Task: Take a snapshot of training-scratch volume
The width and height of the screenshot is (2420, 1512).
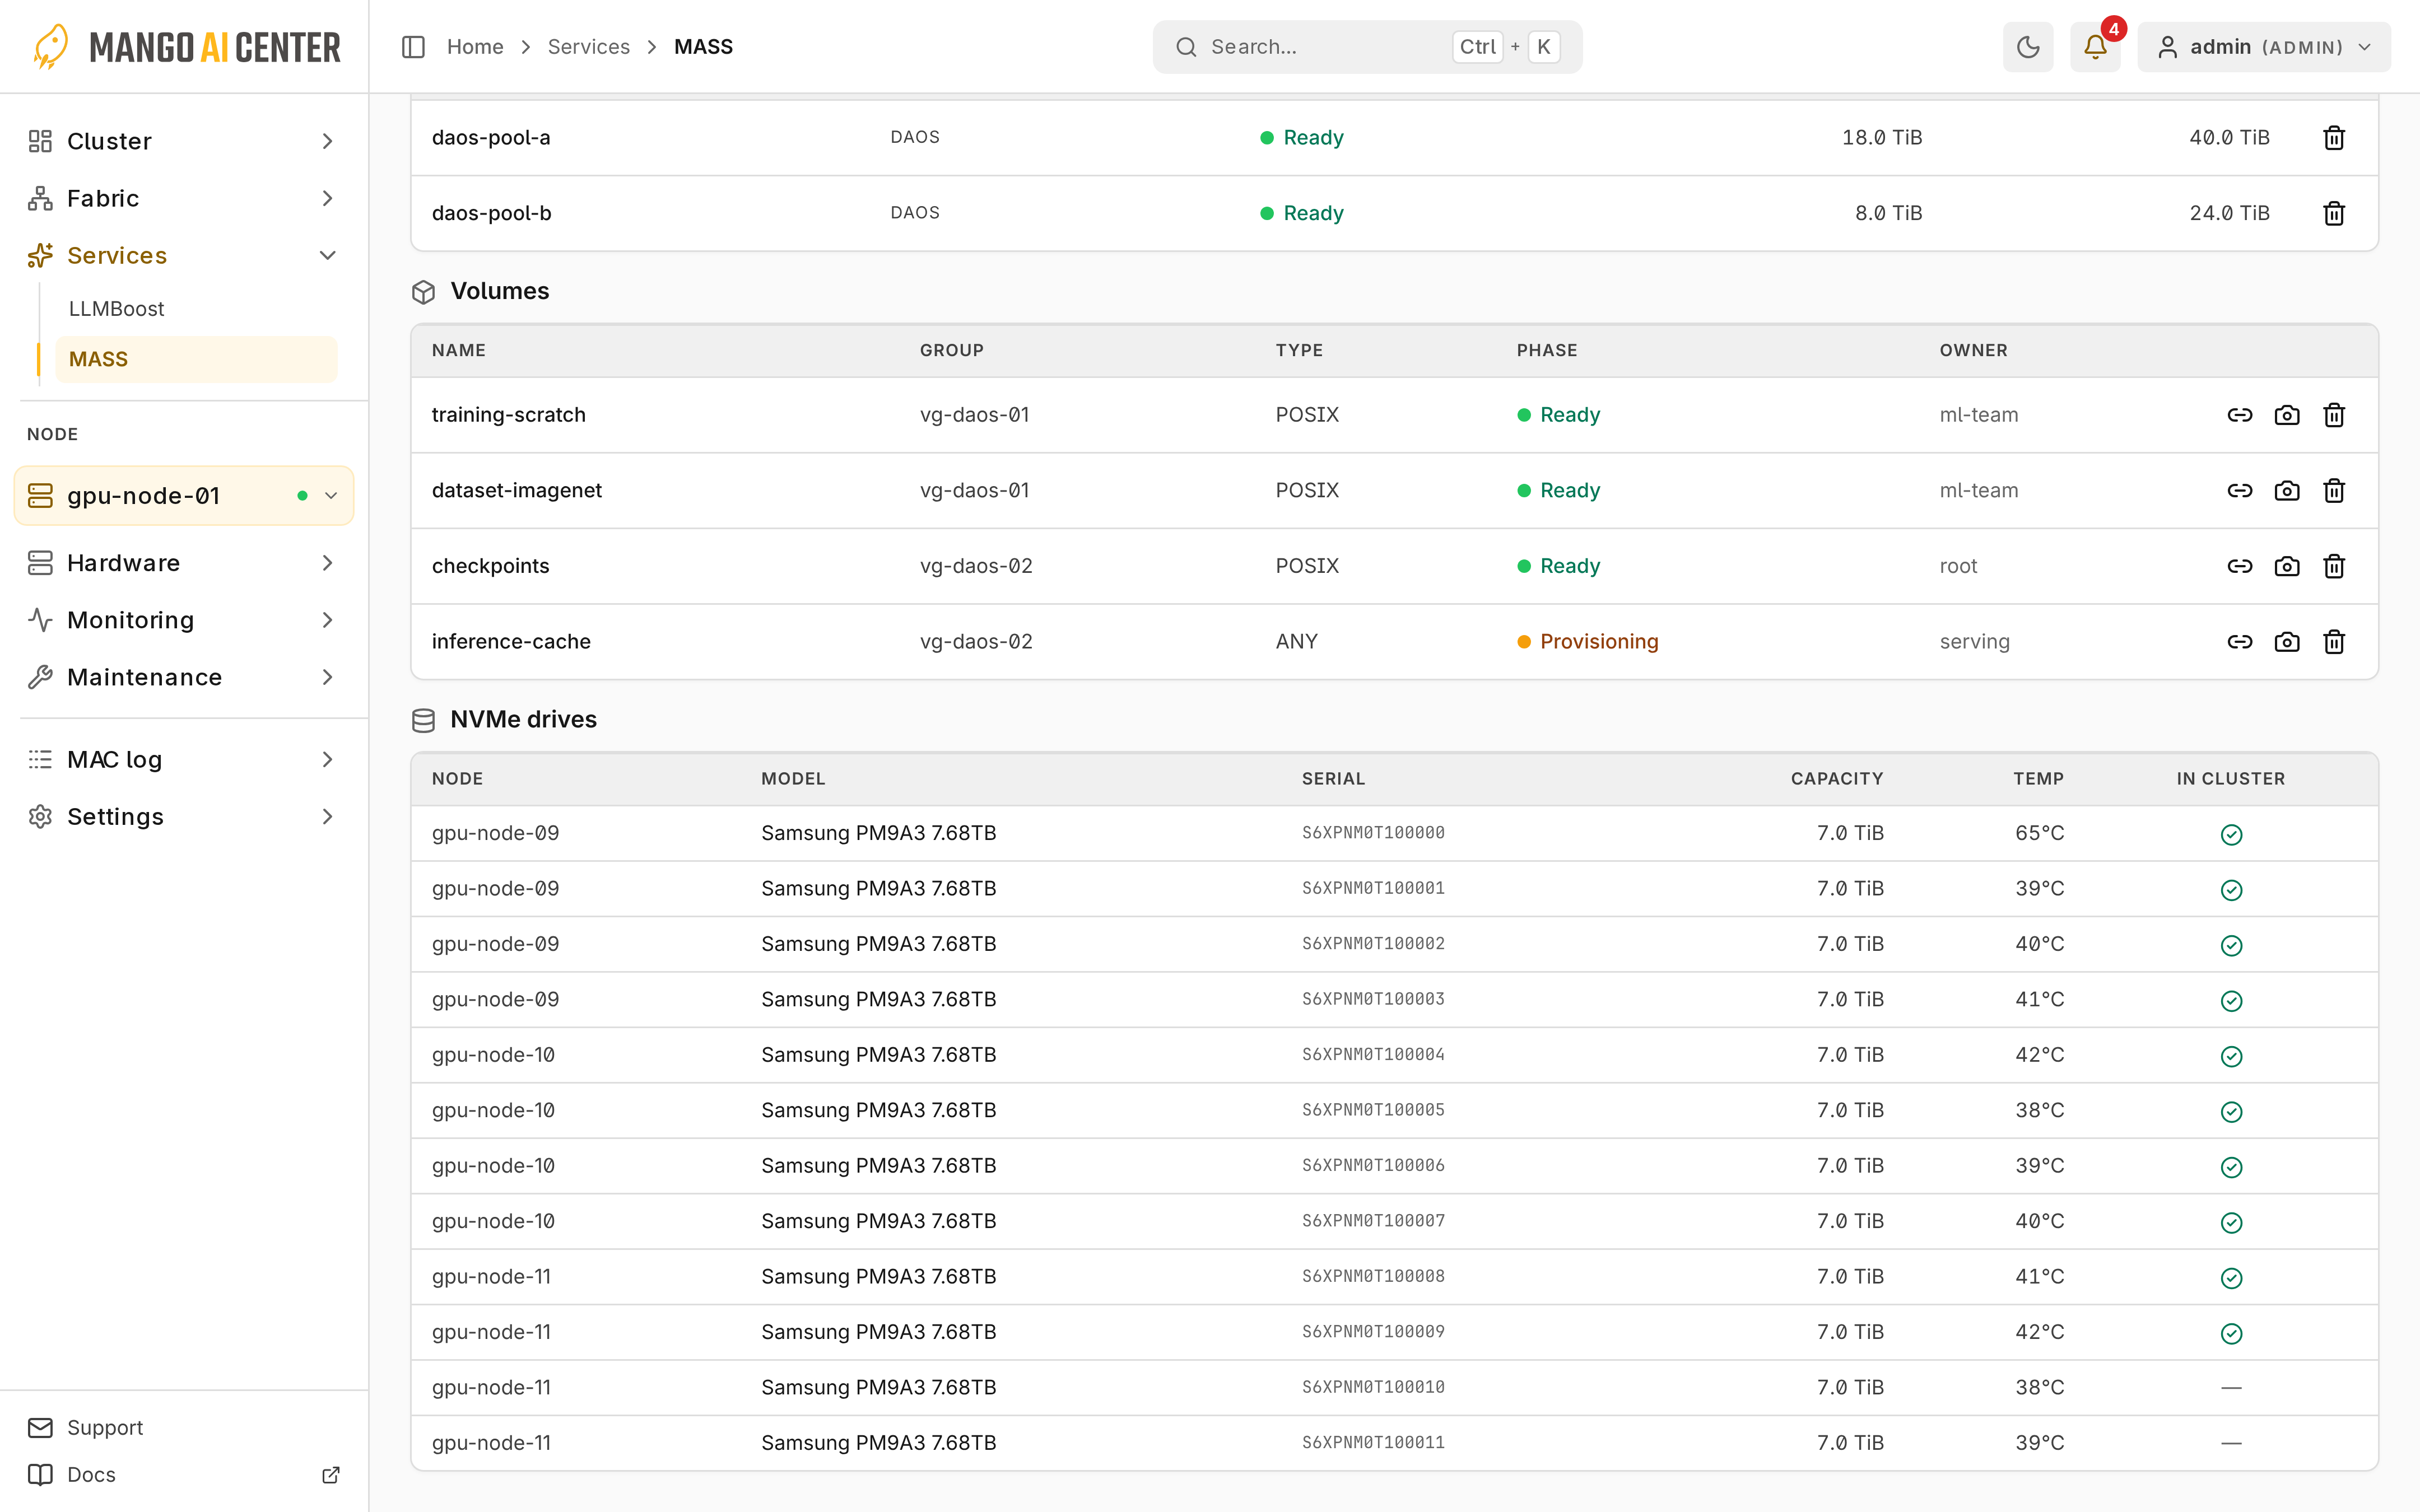Action: 2286,415
